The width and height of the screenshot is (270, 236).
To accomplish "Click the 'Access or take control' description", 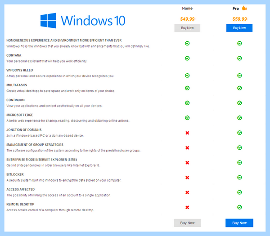I will pyautogui.click(x=50, y=210).
